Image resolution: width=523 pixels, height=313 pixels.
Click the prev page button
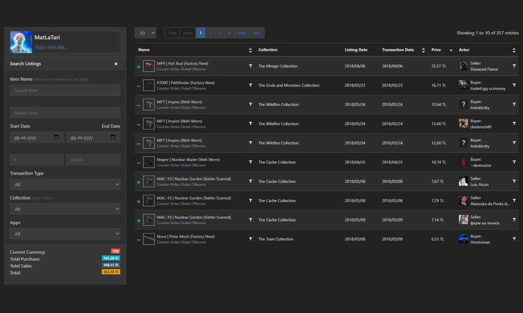click(188, 33)
